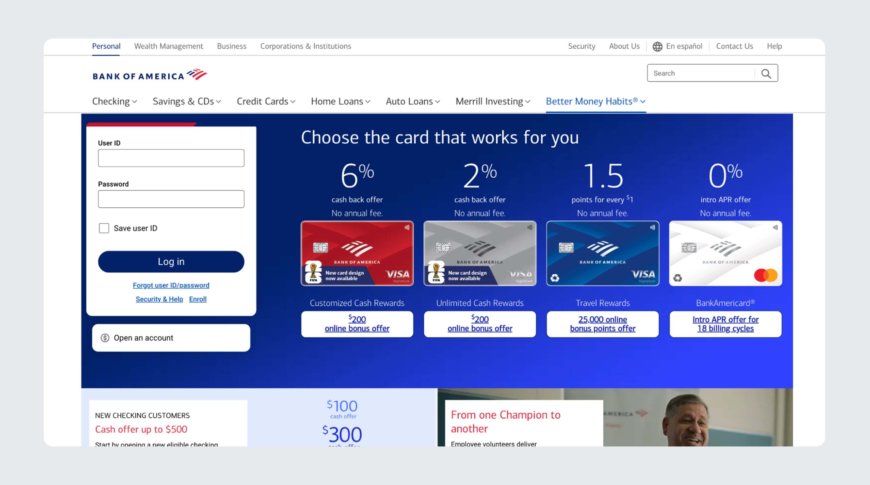Switch to the Wealth Management tab

coord(168,46)
